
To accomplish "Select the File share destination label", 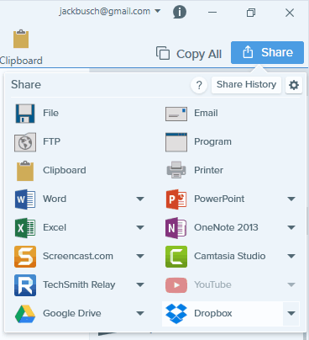I will coord(50,113).
